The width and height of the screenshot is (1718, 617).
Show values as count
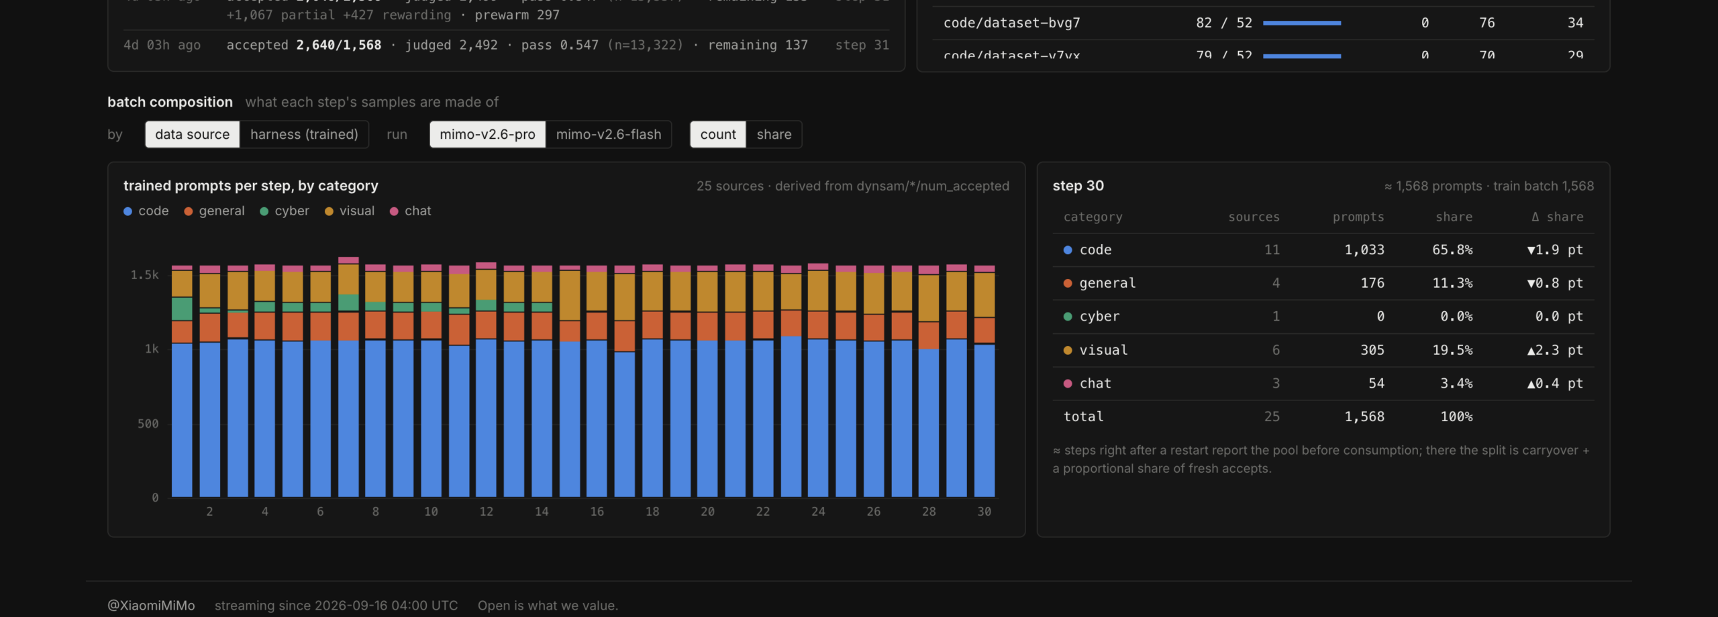[x=718, y=134]
